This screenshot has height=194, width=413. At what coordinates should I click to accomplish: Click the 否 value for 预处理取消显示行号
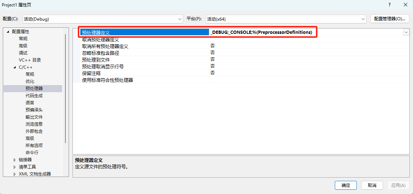[x=212, y=66]
